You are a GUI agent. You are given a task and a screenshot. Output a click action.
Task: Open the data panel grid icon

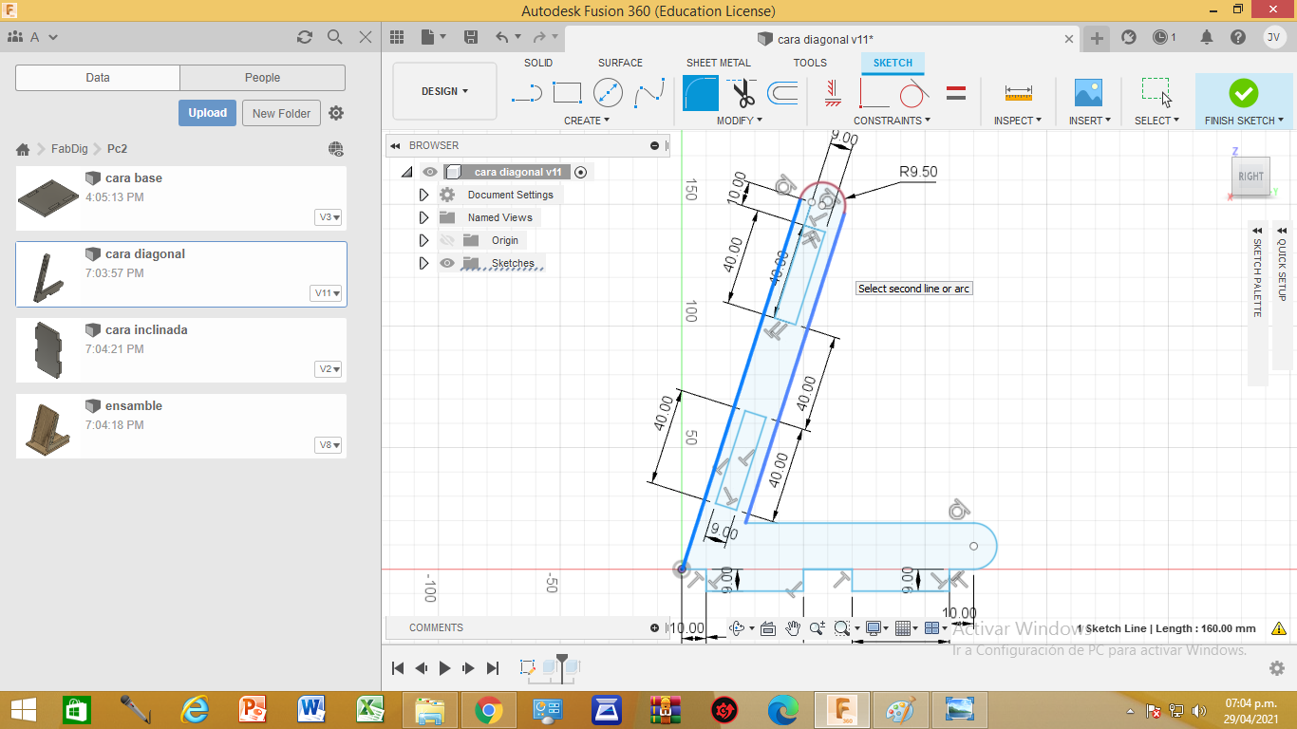click(397, 37)
